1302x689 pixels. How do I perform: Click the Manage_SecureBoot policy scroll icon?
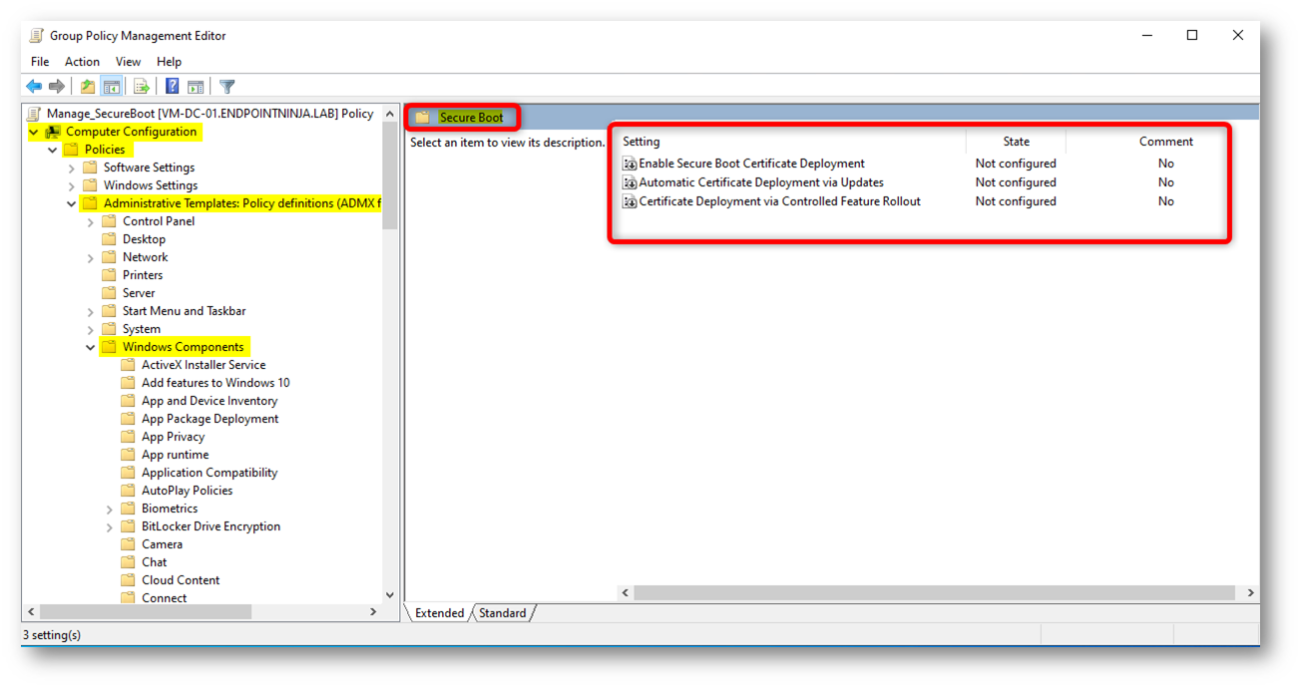35,114
